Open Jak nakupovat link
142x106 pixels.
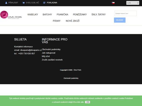[x=49, y=53]
